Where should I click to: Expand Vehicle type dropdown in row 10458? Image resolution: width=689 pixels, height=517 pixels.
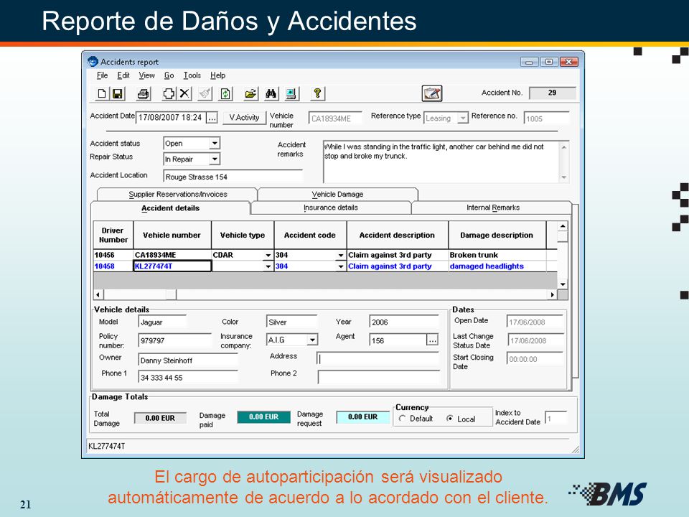[268, 266]
